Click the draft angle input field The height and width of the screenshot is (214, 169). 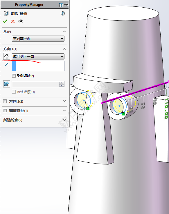pos(35,84)
